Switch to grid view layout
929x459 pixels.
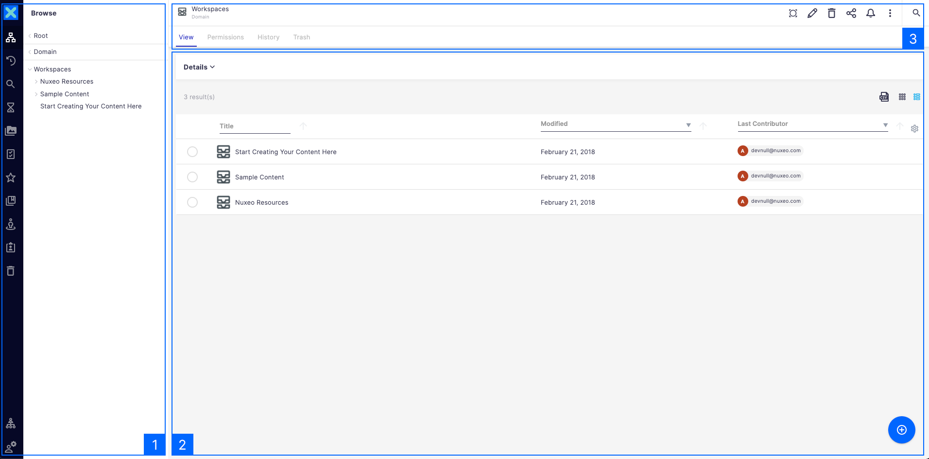coord(902,97)
